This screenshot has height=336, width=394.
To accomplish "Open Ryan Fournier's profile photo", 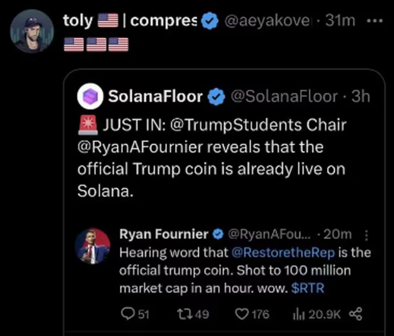I will click(x=93, y=246).
